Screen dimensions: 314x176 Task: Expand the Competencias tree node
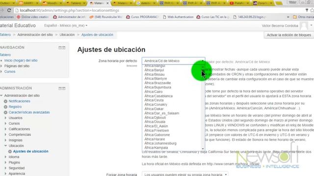[x=5, y=135]
